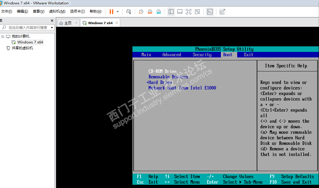The width and height of the screenshot is (319, 188).
Task: Select the Advanced BIOS menu
Action: click(172, 55)
